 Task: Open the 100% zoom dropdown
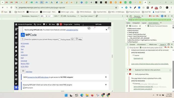pos(56,16)
